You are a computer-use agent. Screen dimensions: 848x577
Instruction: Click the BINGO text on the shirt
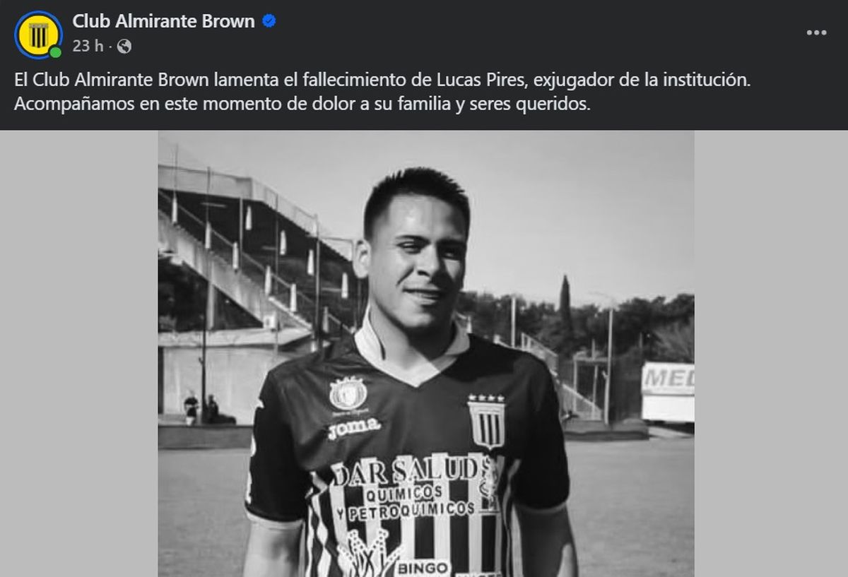[x=422, y=568]
